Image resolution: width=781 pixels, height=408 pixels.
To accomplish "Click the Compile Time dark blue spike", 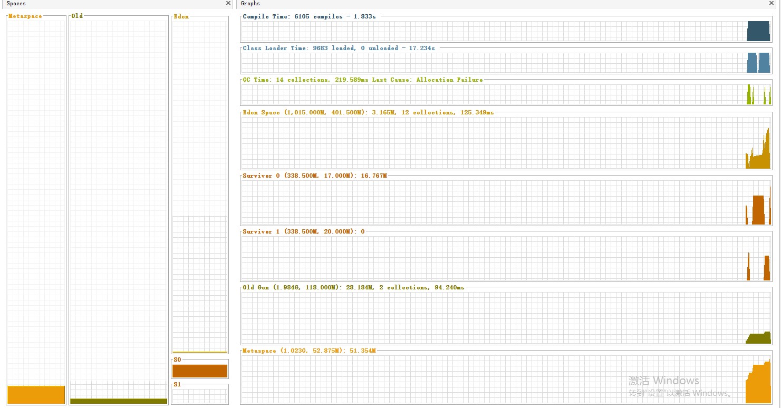I will point(758,31).
